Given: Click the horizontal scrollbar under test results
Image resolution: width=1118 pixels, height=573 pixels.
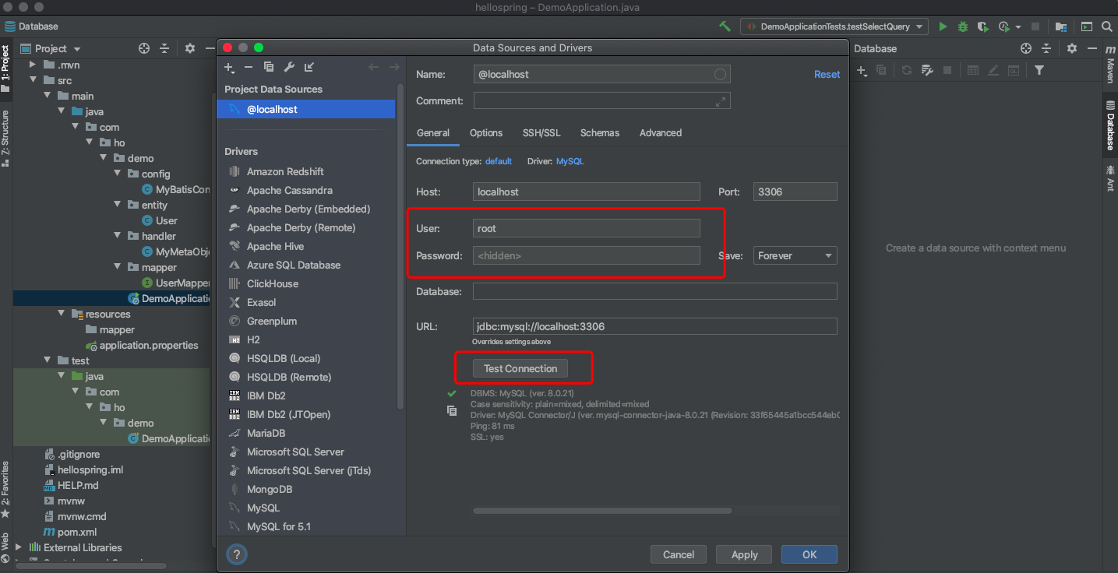Looking at the screenshot, I should click(602, 511).
